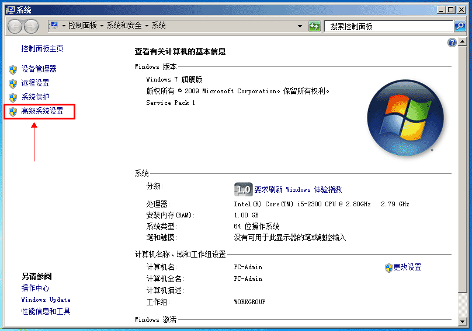The width and height of the screenshot is (472, 331).
Task: Minimize the 系统 window
Action: tap(441, 10)
